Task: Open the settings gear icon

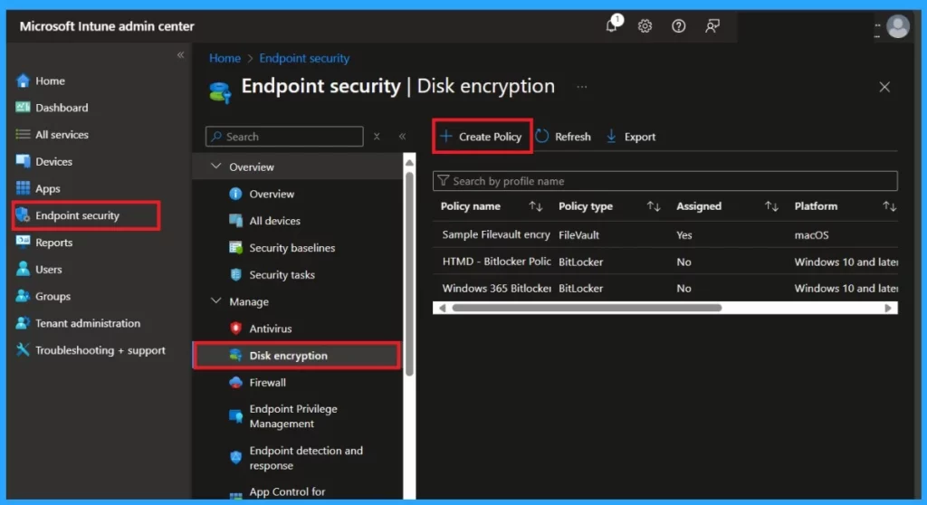Action: pos(645,26)
